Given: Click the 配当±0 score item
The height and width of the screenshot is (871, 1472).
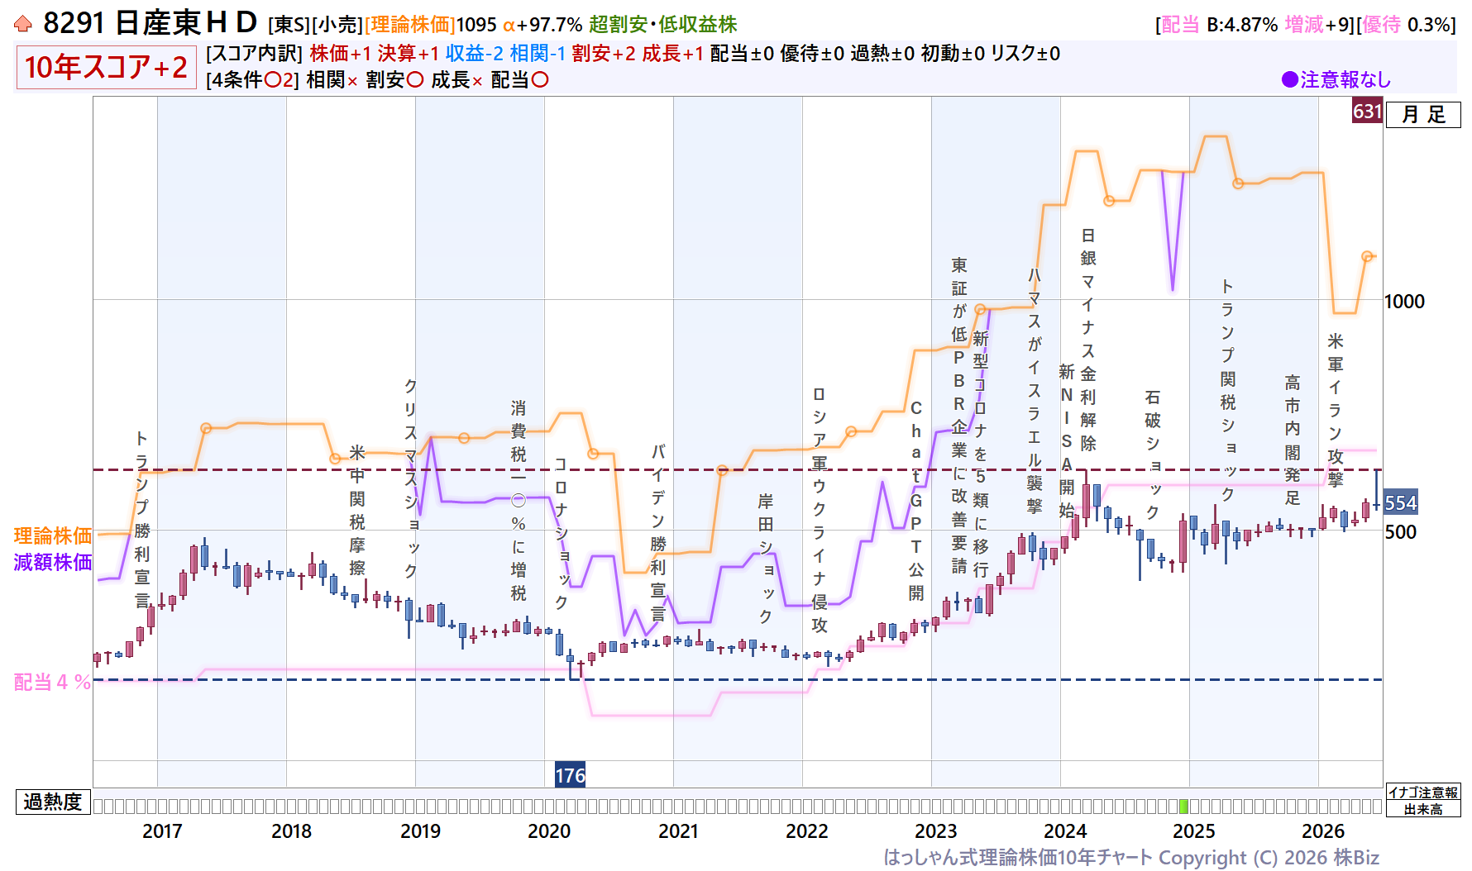Looking at the screenshot, I should coord(742,54).
